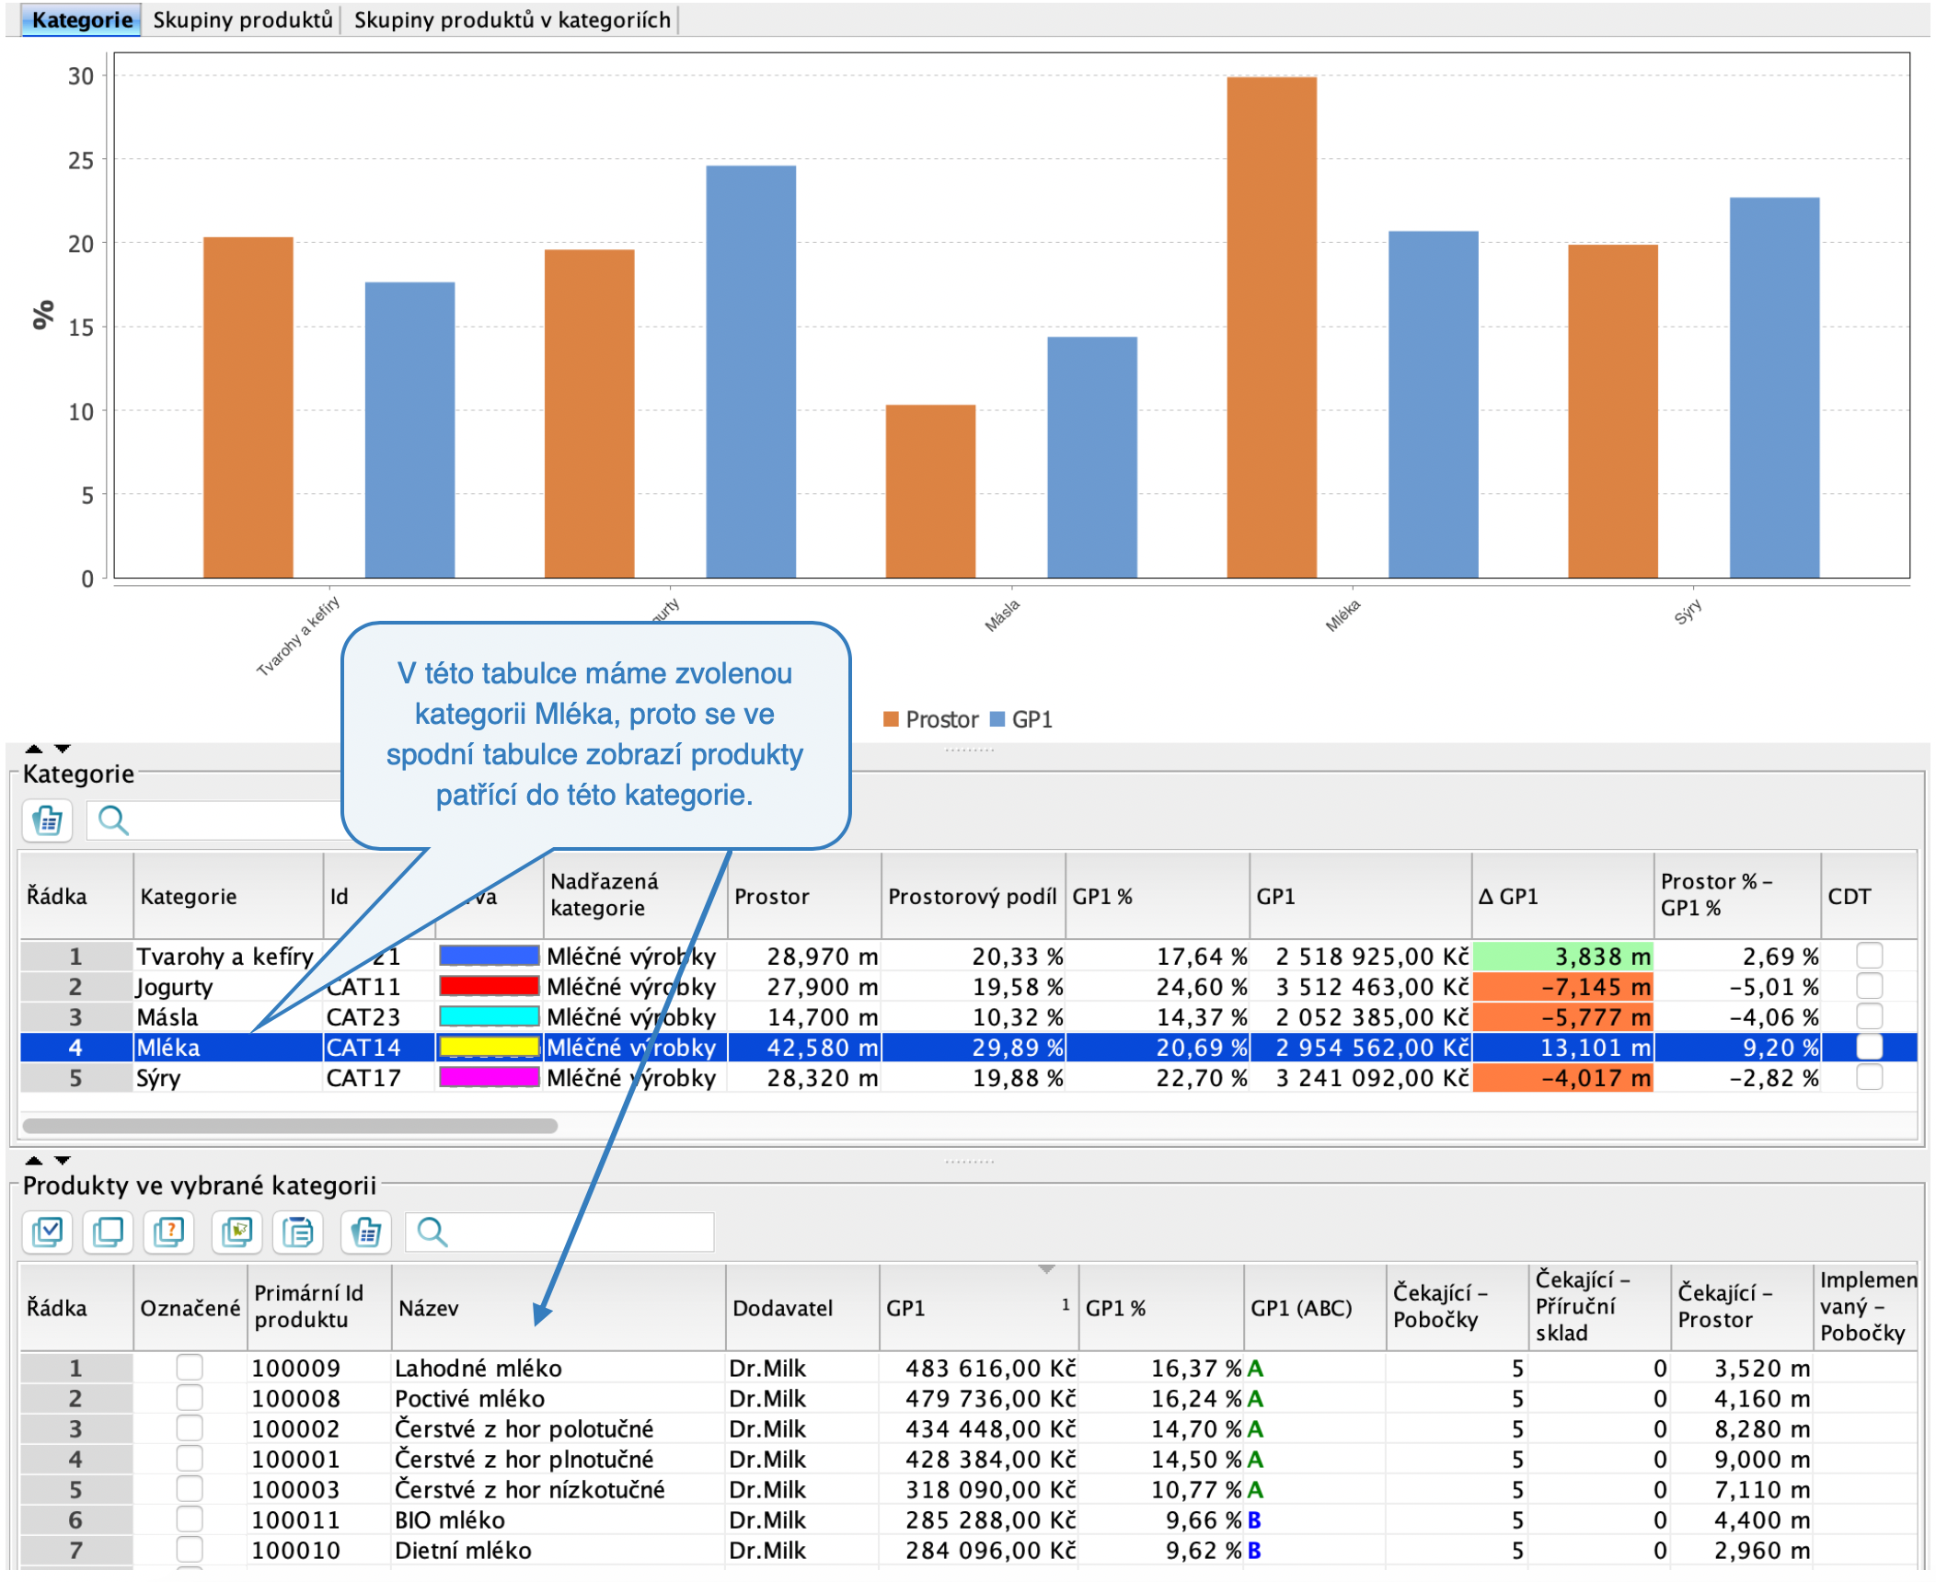Sort products by Dodavatel column header
The image size is (1936, 1582).
pos(801,1308)
